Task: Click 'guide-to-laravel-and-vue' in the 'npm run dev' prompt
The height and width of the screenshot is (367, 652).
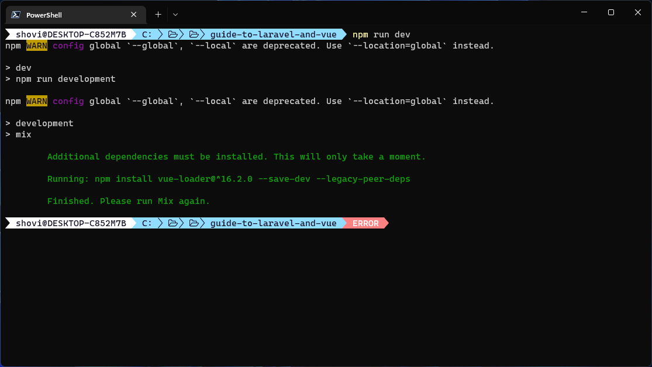Action: [273, 34]
